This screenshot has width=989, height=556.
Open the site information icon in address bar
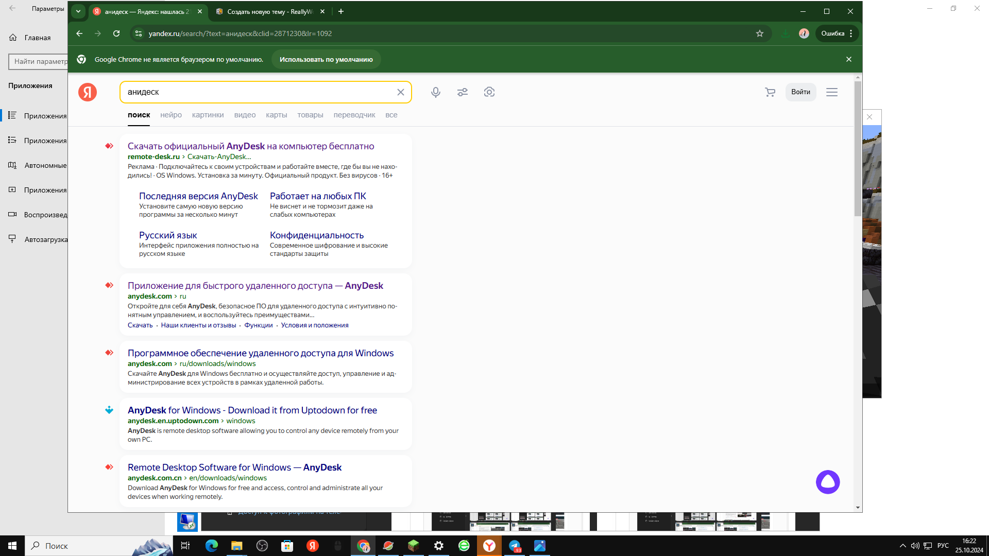[x=138, y=33]
